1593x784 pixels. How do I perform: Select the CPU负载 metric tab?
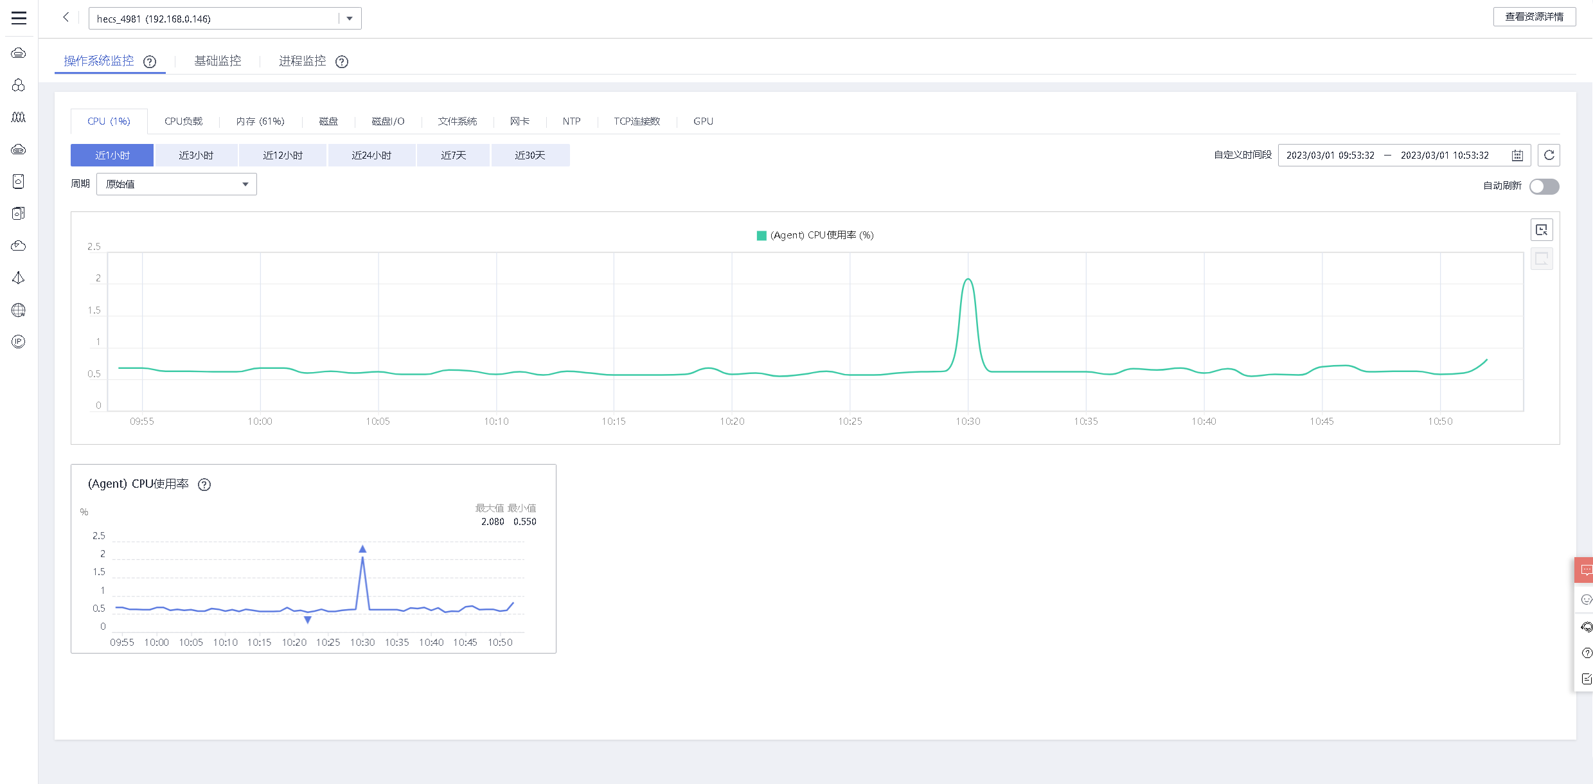[x=183, y=121]
